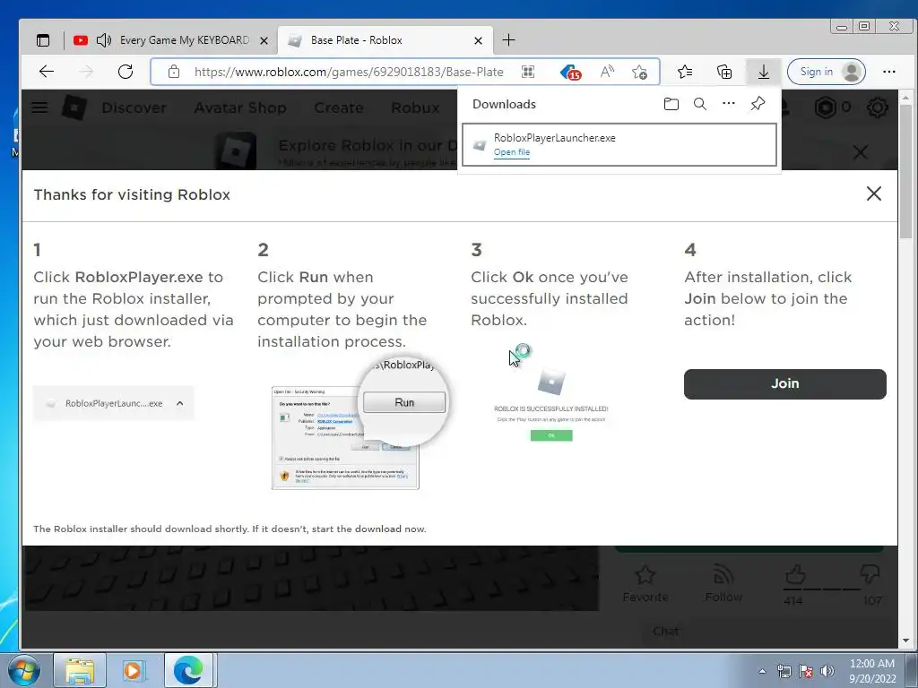This screenshot has width=918, height=688.
Task: Open more options in Downloads panel
Action: click(728, 104)
